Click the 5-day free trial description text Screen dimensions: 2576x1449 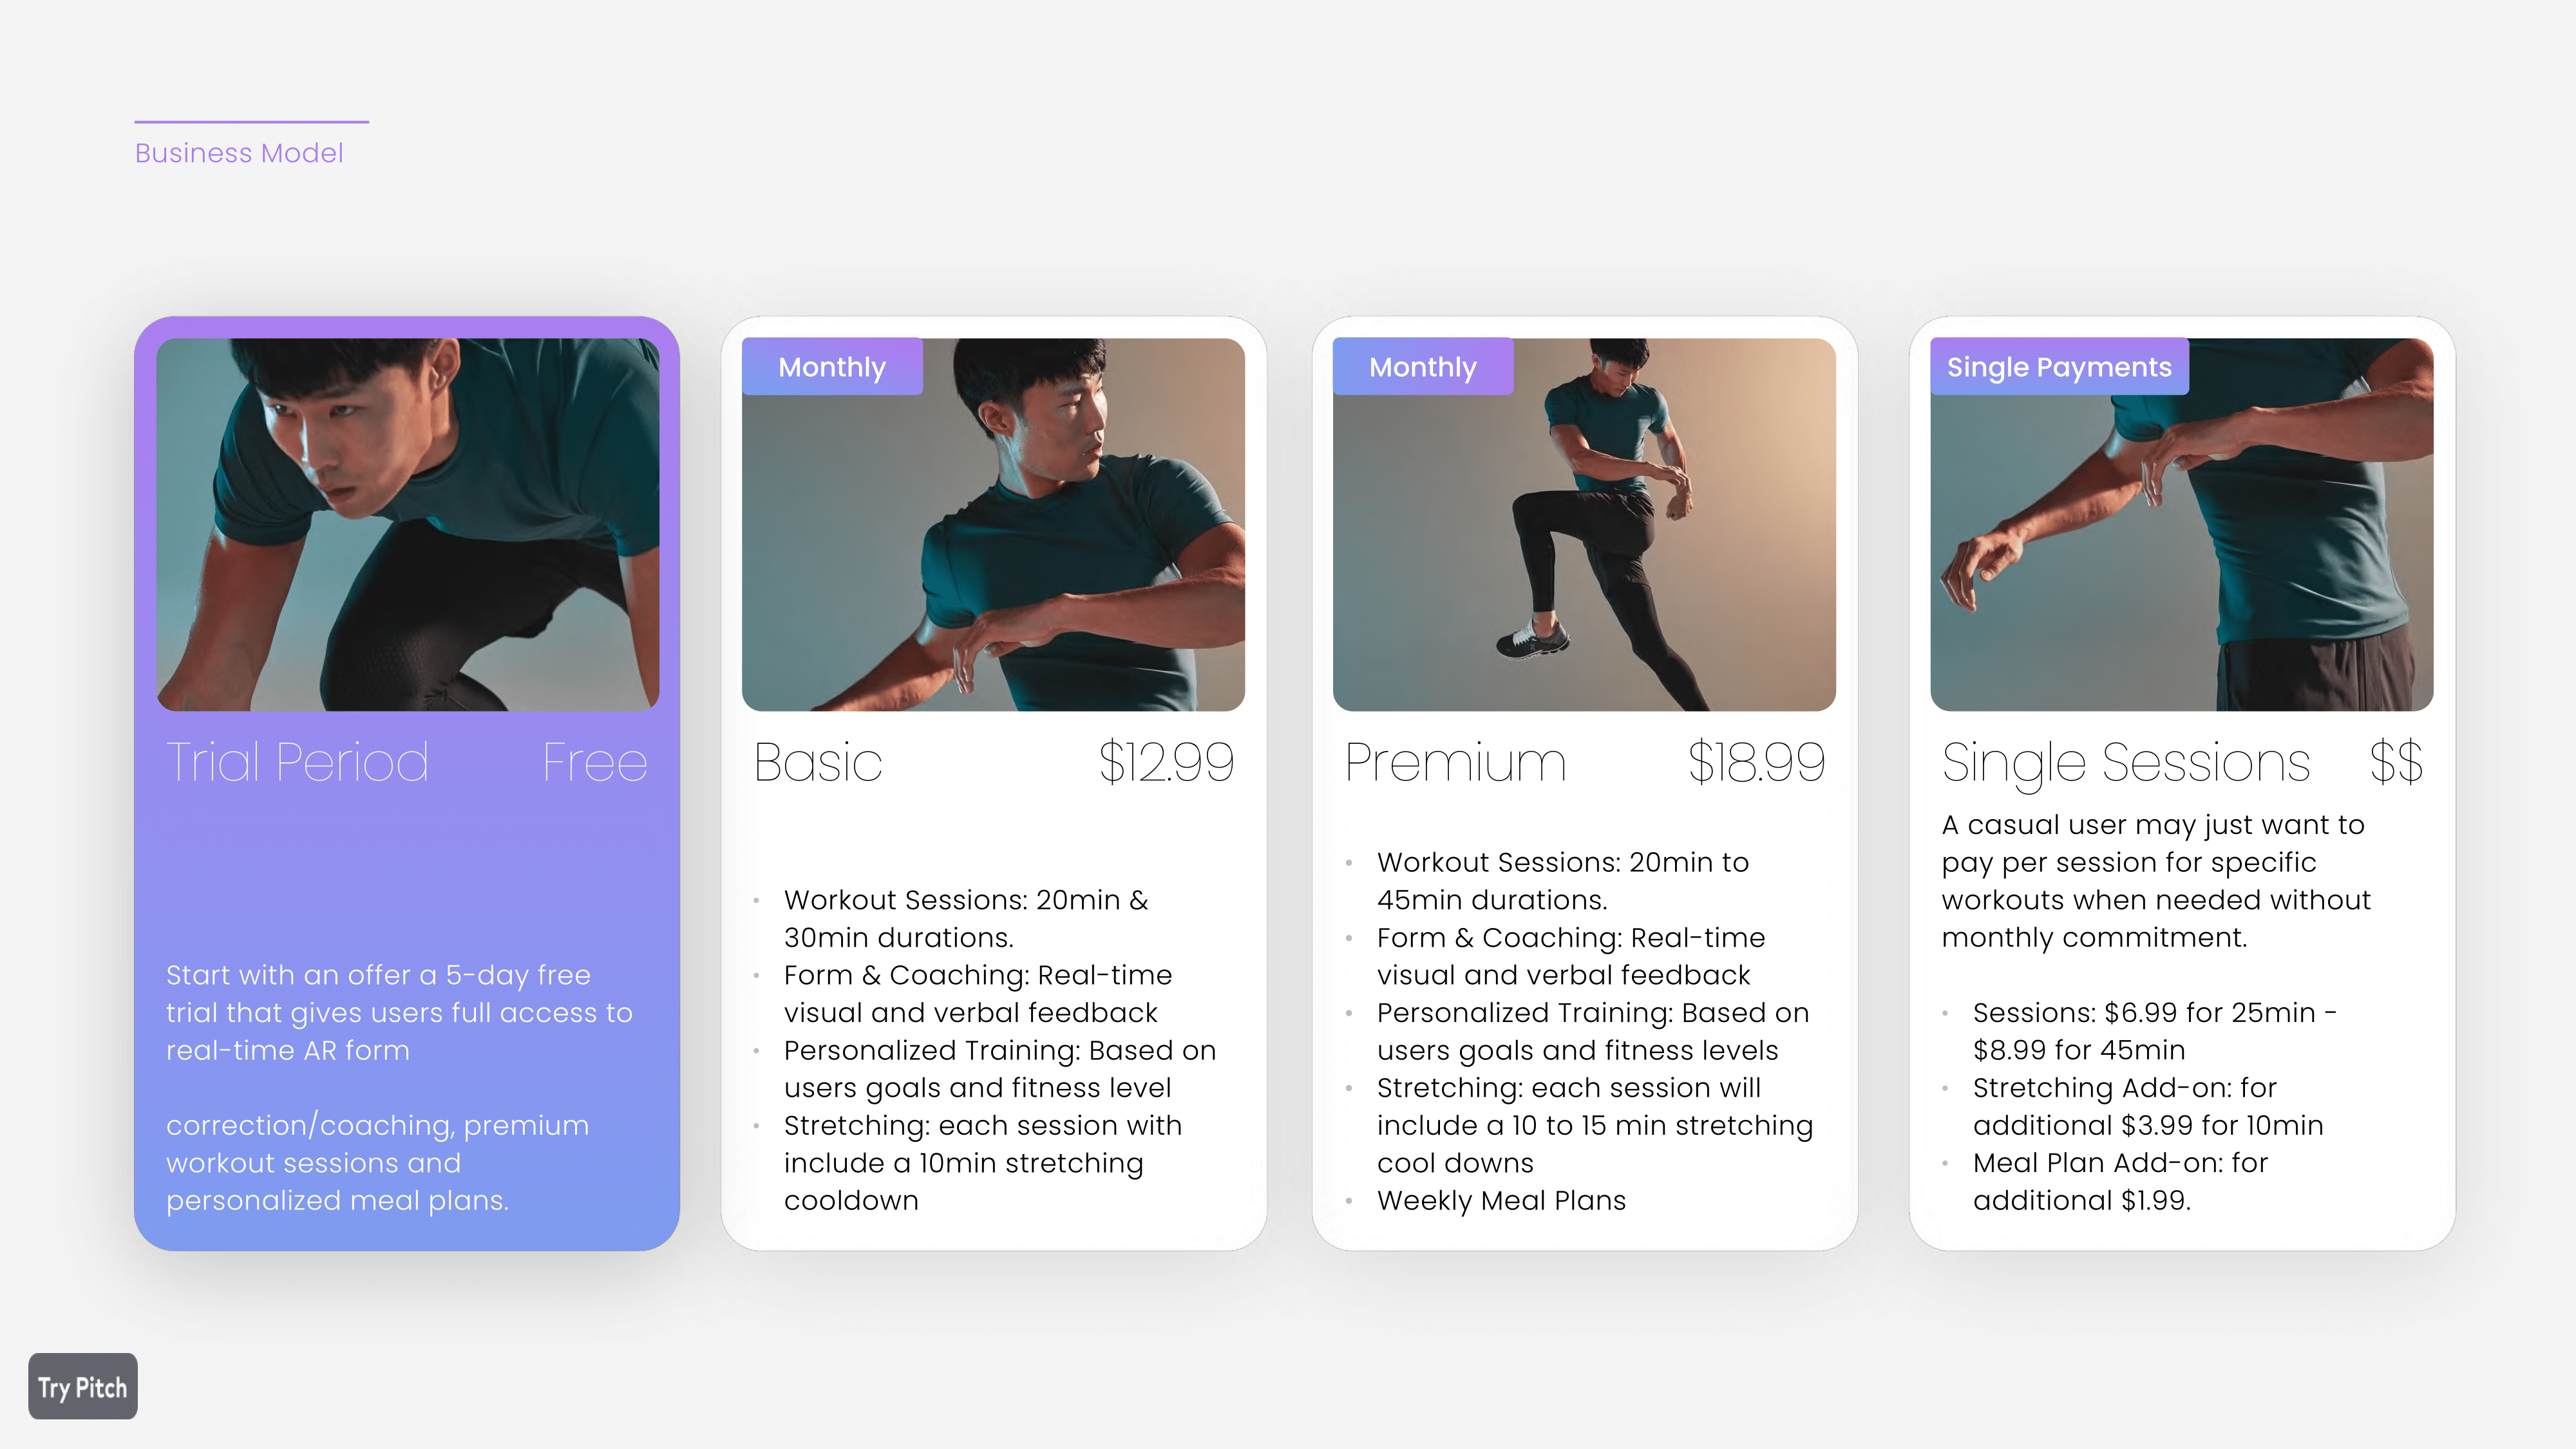click(399, 1087)
